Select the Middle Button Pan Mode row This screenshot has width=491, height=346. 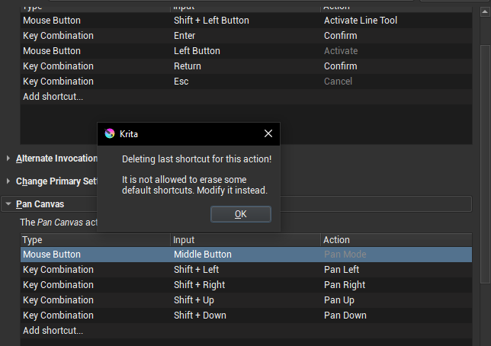tap(202, 255)
